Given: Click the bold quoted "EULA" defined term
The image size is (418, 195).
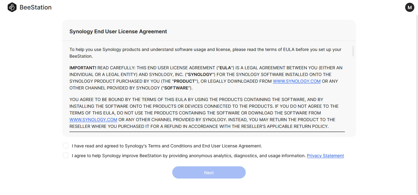Looking at the screenshot, I should pyautogui.click(x=225, y=68).
